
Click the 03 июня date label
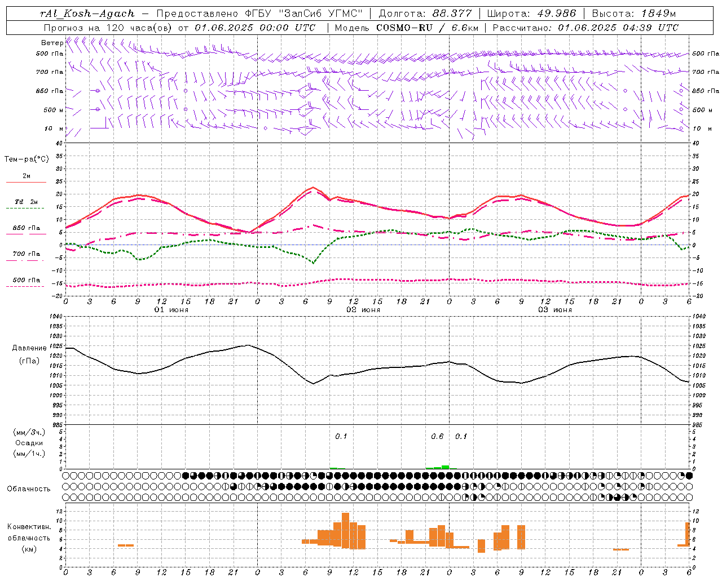[555, 310]
